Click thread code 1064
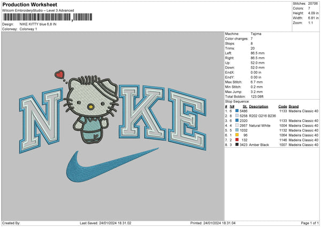The width and height of the screenshot is (321, 227). pos(283,135)
